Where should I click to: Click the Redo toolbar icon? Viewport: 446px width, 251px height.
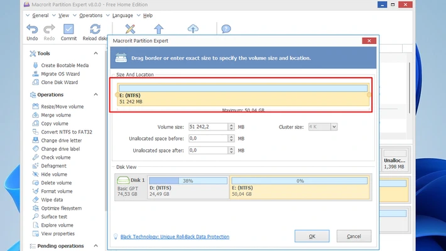[x=49, y=29]
